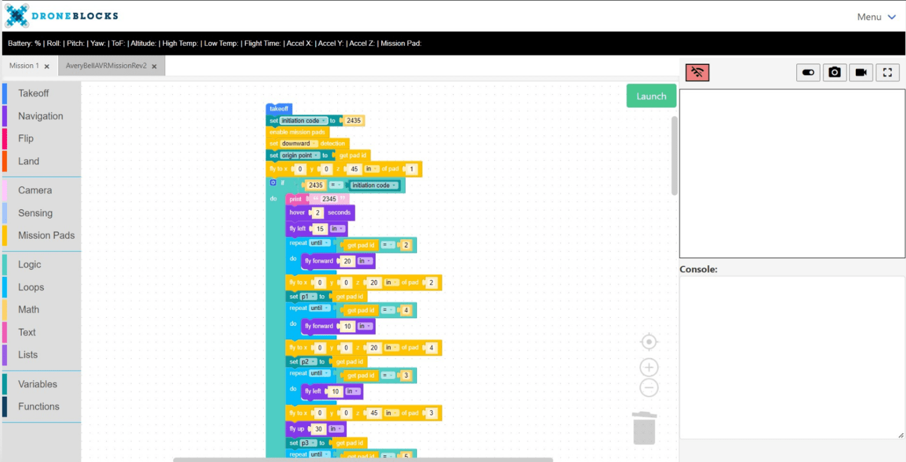Click the drone connection status icon

[x=697, y=72]
